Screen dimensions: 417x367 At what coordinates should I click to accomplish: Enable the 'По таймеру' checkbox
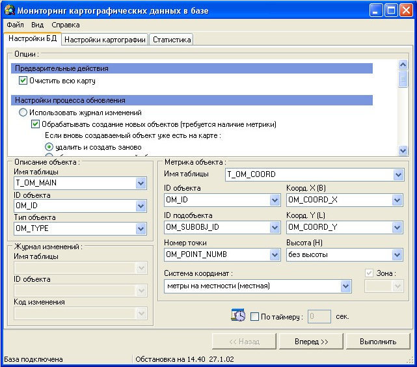254,317
